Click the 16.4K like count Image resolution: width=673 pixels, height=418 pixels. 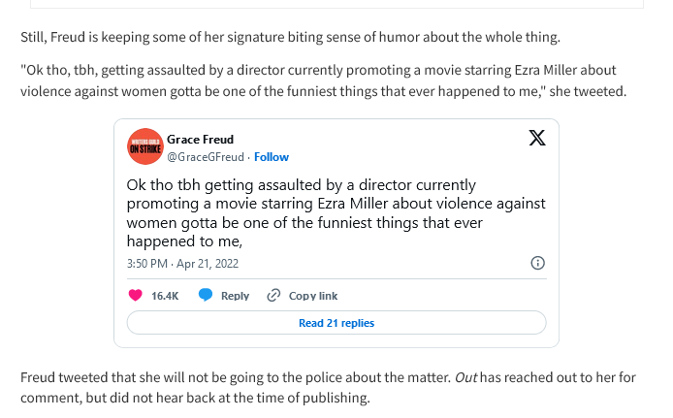(165, 296)
